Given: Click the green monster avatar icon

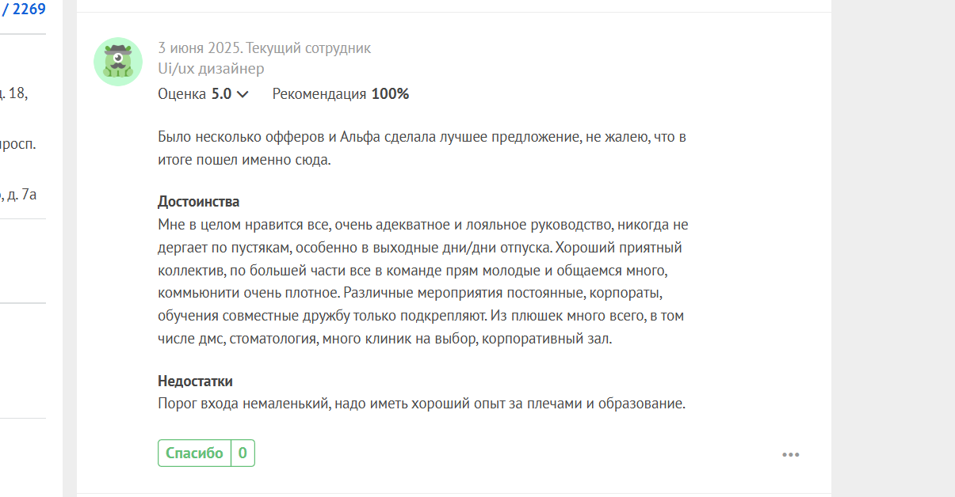Looking at the screenshot, I should pos(118,62).
